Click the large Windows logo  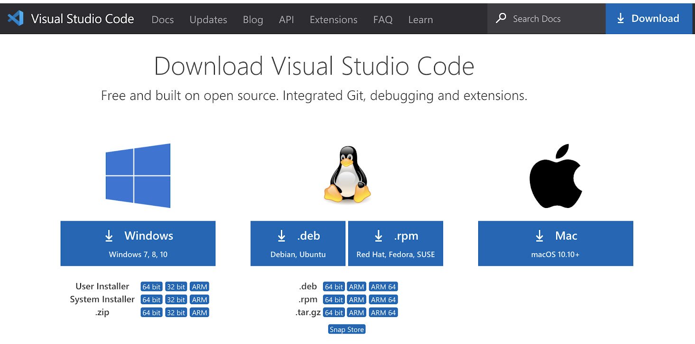[138, 176]
